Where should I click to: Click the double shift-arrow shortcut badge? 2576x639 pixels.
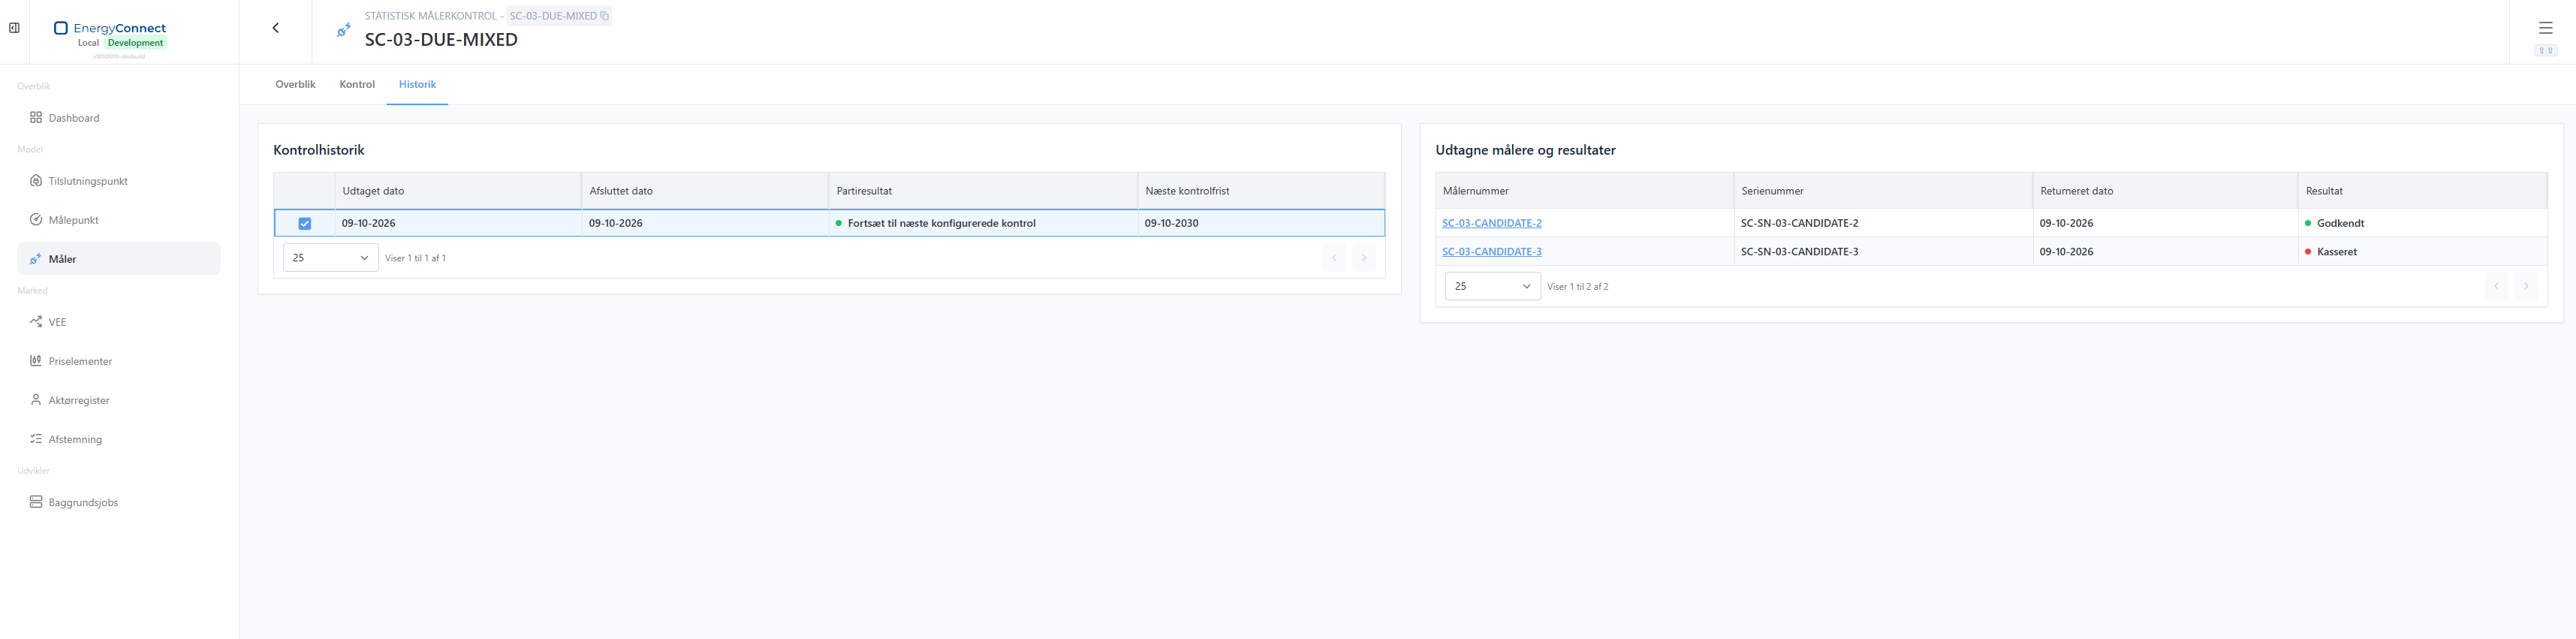[x=2545, y=51]
